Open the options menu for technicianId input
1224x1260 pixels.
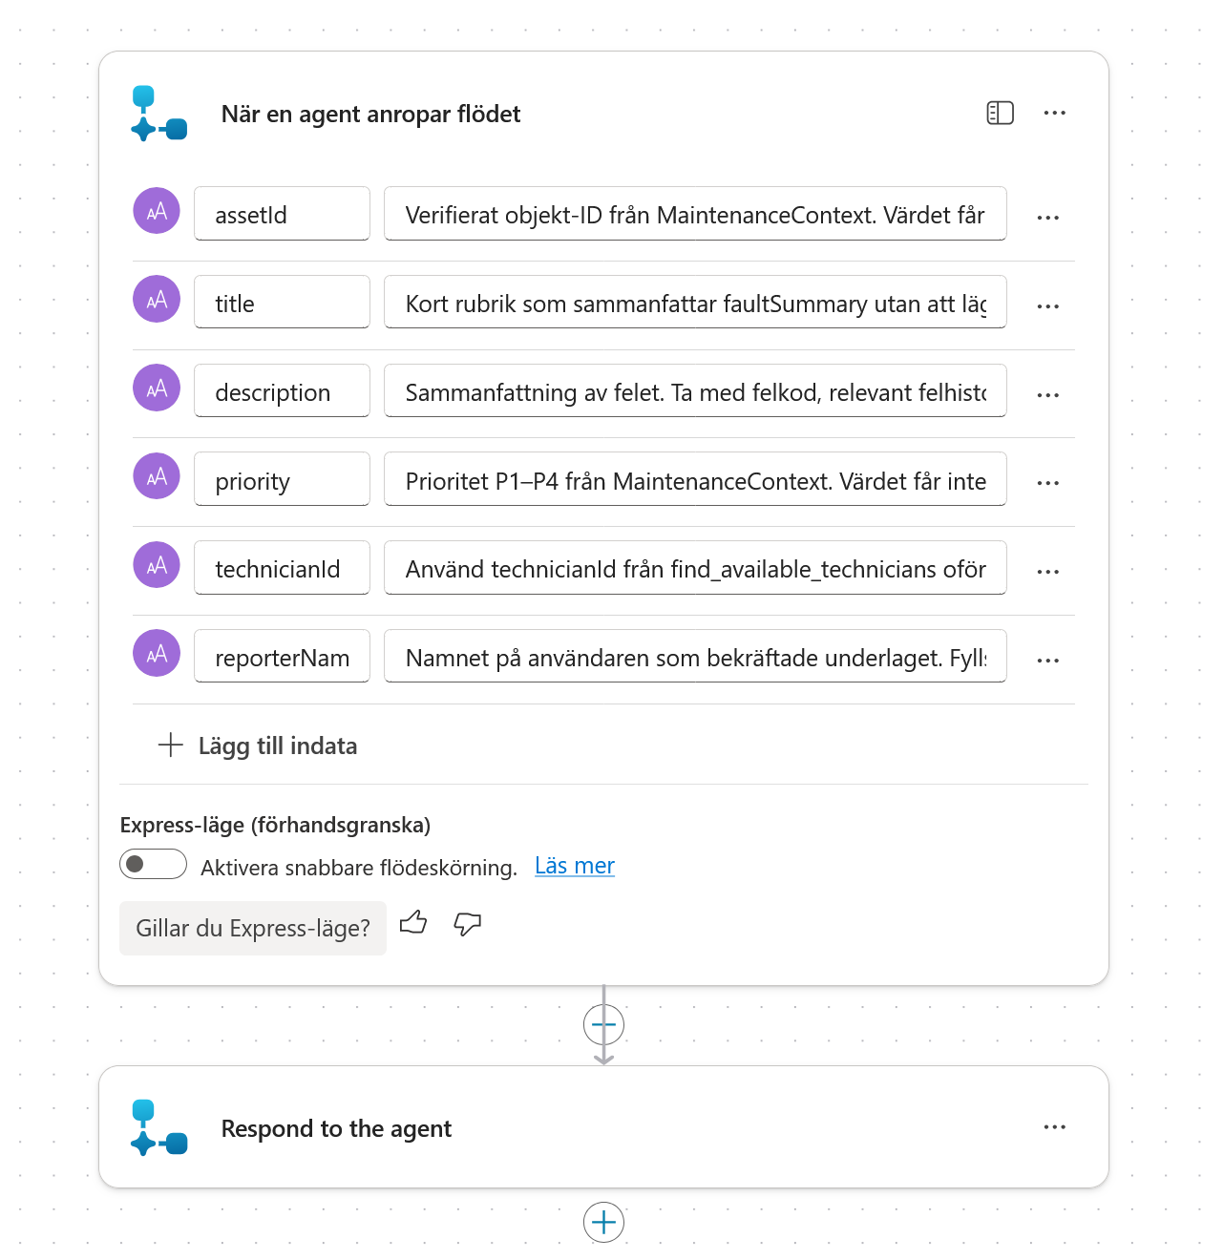[1047, 572]
